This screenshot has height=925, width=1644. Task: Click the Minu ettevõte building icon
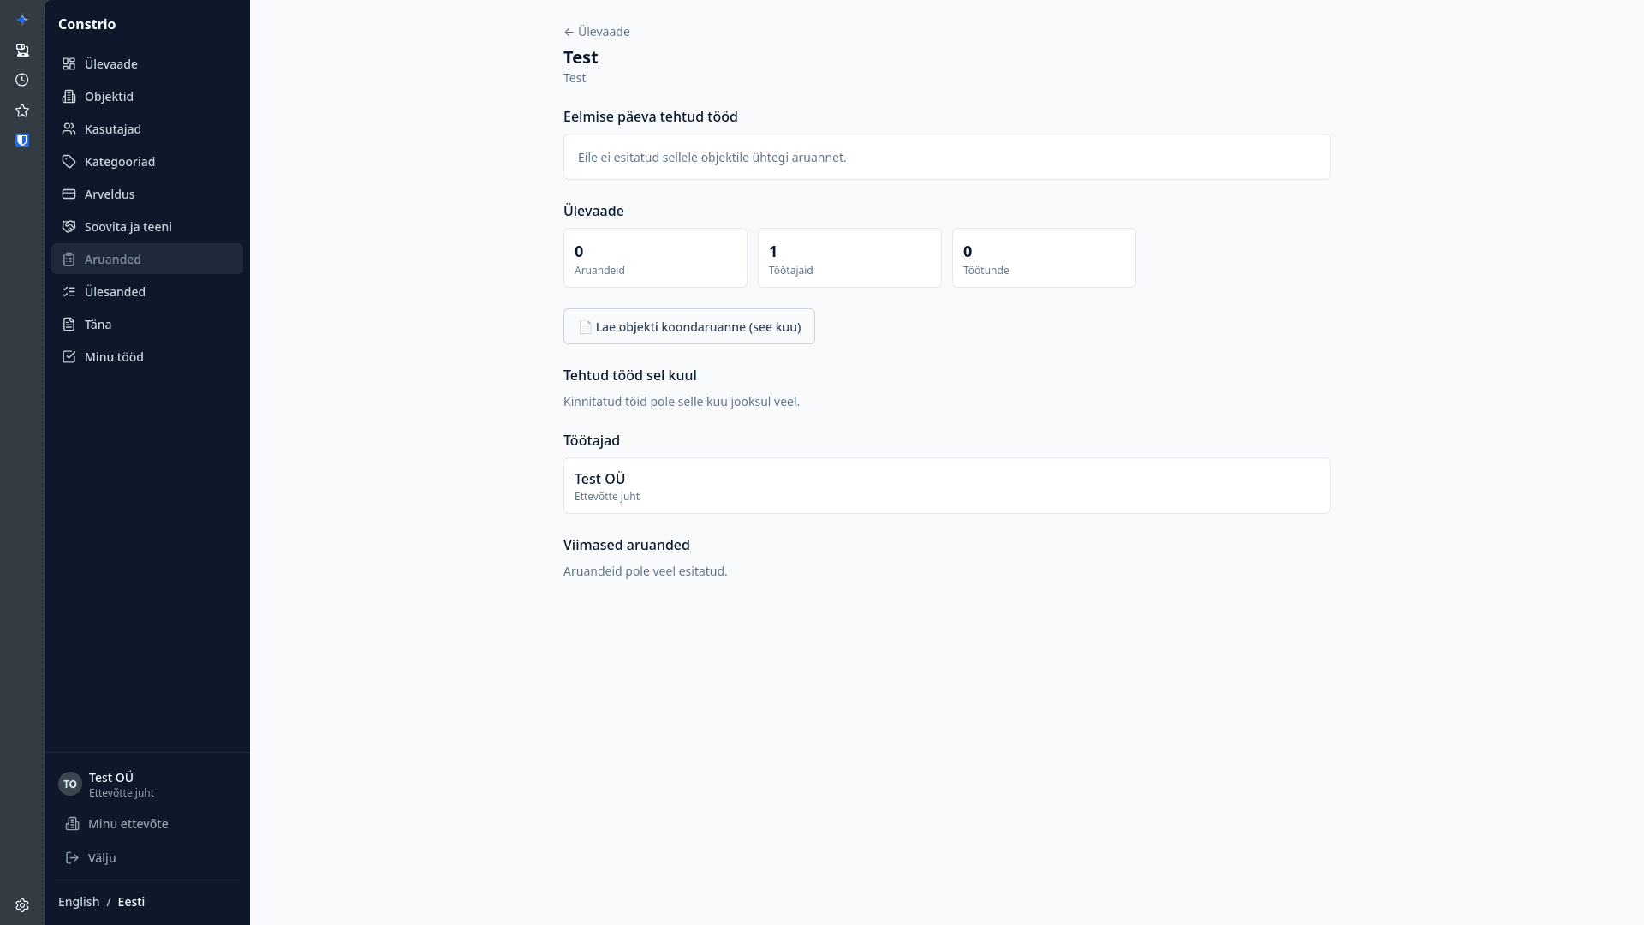[73, 824]
